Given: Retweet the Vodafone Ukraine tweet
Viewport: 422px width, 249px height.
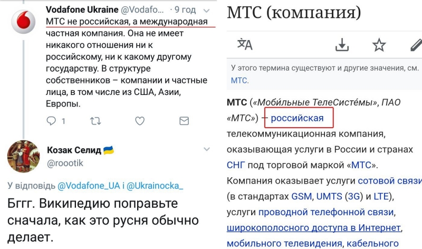Looking at the screenshot, I should pyautogui.click(x=95, y=121).
